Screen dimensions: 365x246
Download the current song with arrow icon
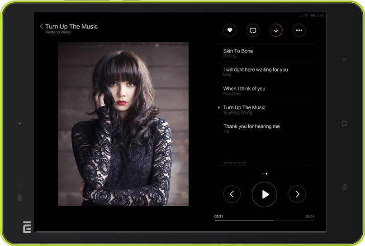pyautogui.click(x=276, y=30)
